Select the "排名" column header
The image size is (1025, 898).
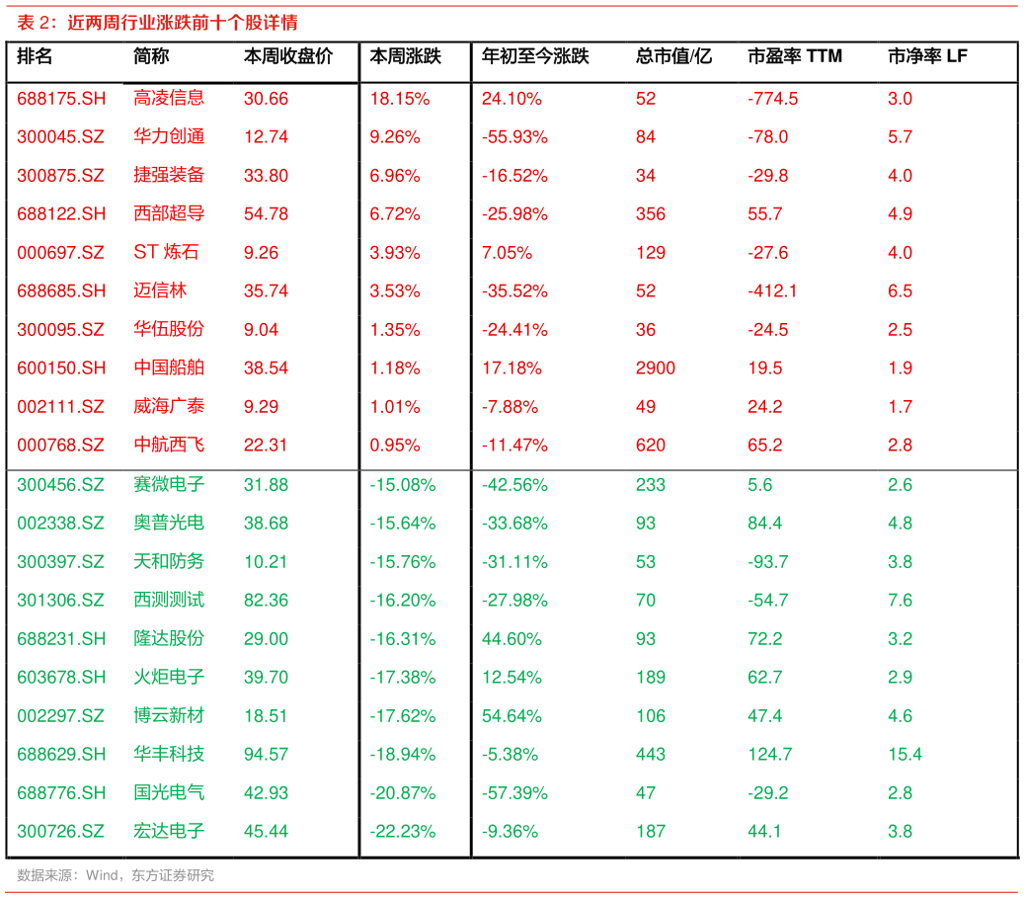click(35, 56)
